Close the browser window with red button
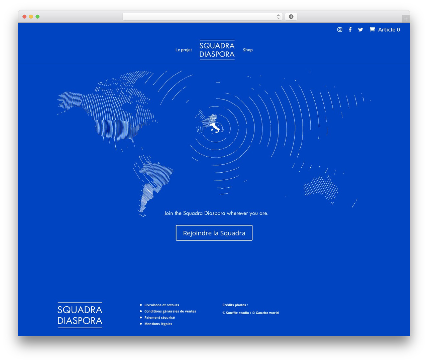 coord(24,17)
